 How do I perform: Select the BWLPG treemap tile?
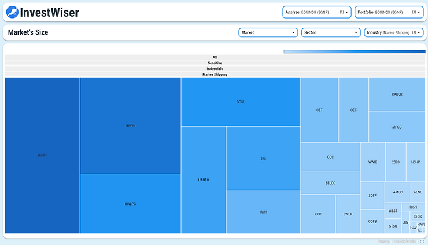[131, 204]
